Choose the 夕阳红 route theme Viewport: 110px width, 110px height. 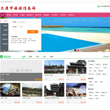click(x=90, y=96)
